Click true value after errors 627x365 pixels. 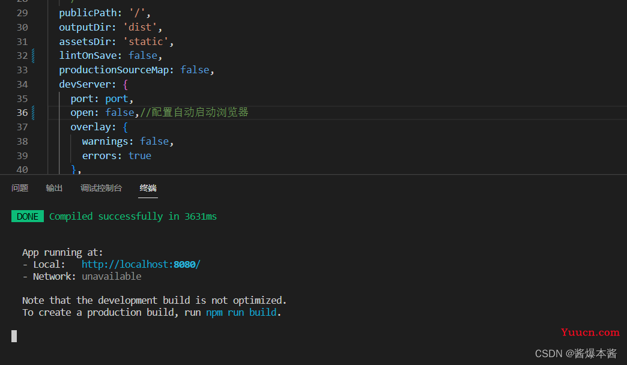(139, 156)
